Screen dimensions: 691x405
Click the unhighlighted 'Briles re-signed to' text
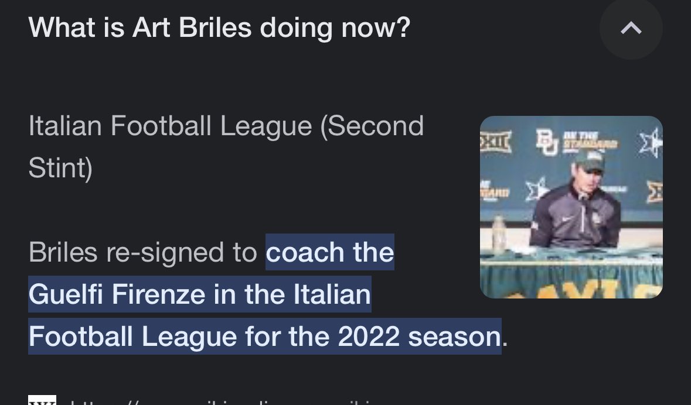pos(143,253)
